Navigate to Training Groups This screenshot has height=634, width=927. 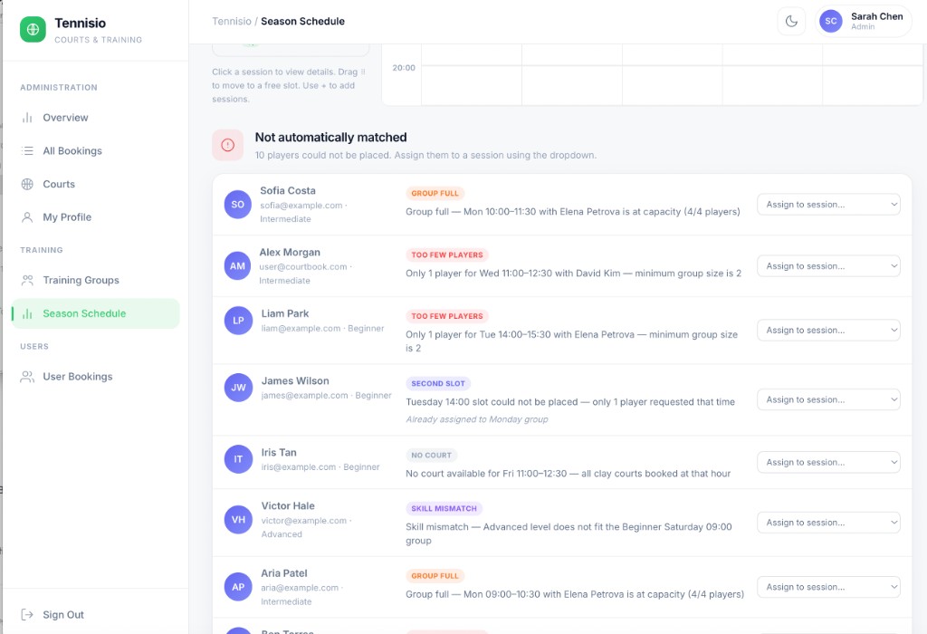point(95,281)
